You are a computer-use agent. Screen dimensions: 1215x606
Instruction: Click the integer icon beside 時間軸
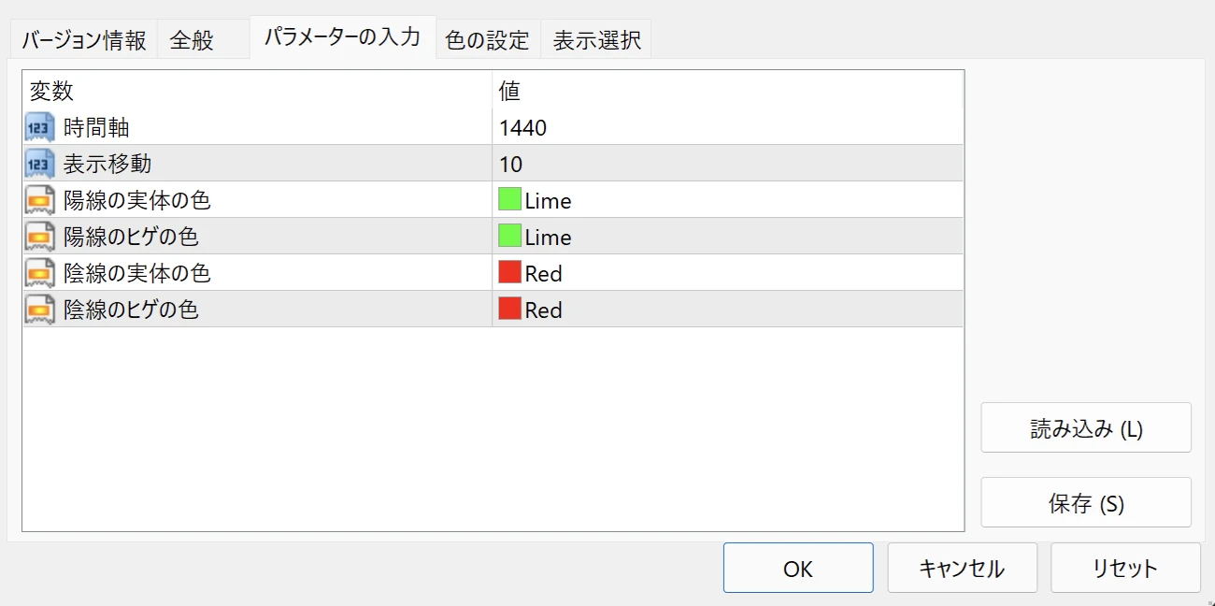[x=40, y=127]
